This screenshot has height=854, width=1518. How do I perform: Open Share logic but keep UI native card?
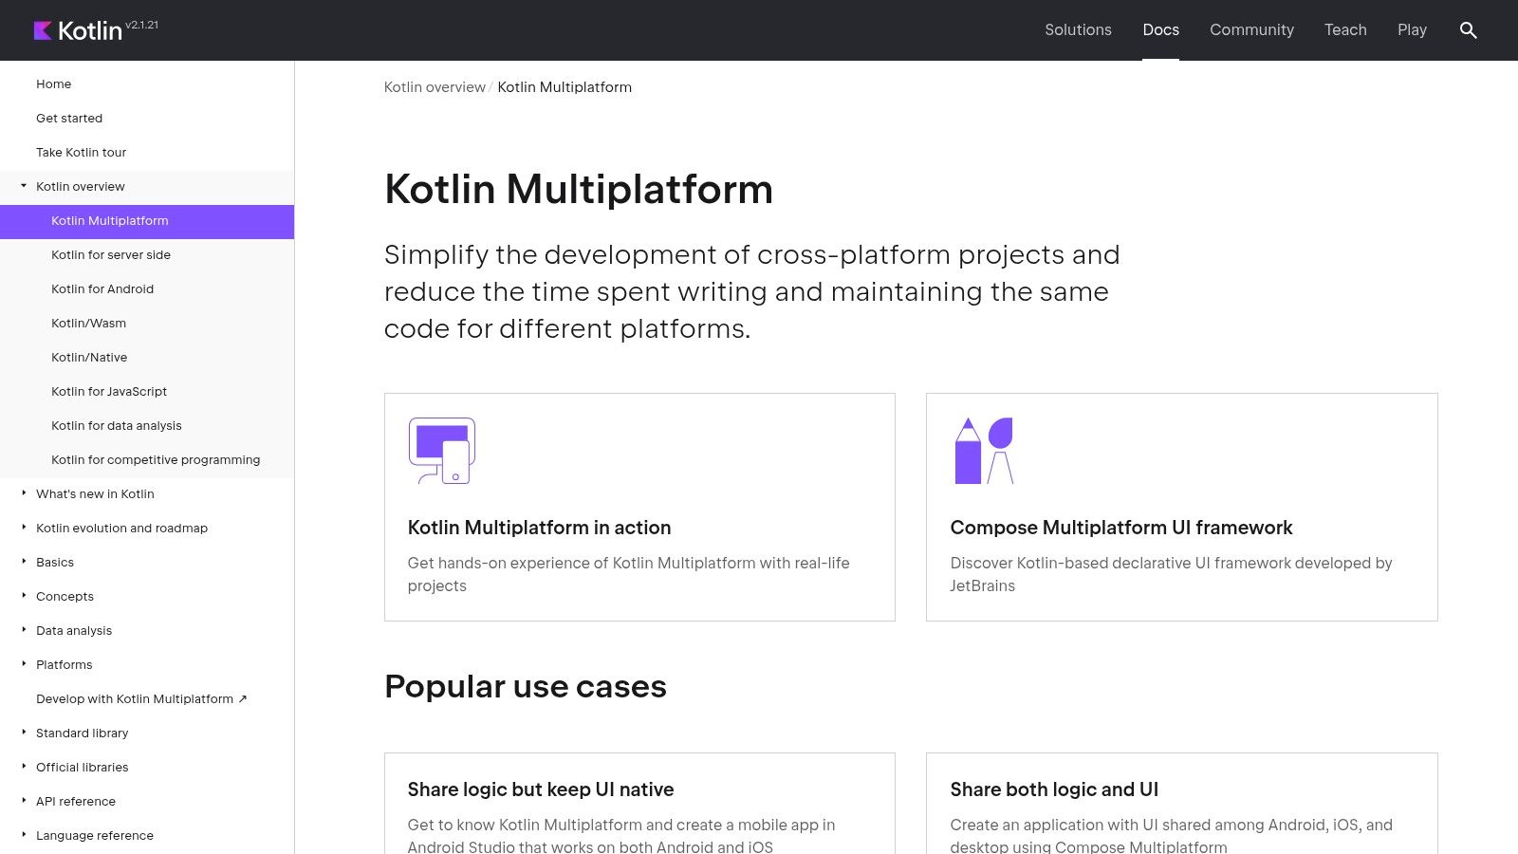point(639,804)
